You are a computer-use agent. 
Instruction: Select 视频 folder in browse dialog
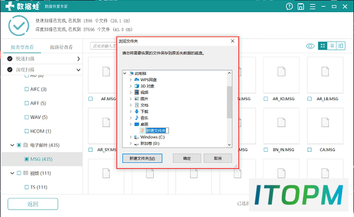[144, 92]
